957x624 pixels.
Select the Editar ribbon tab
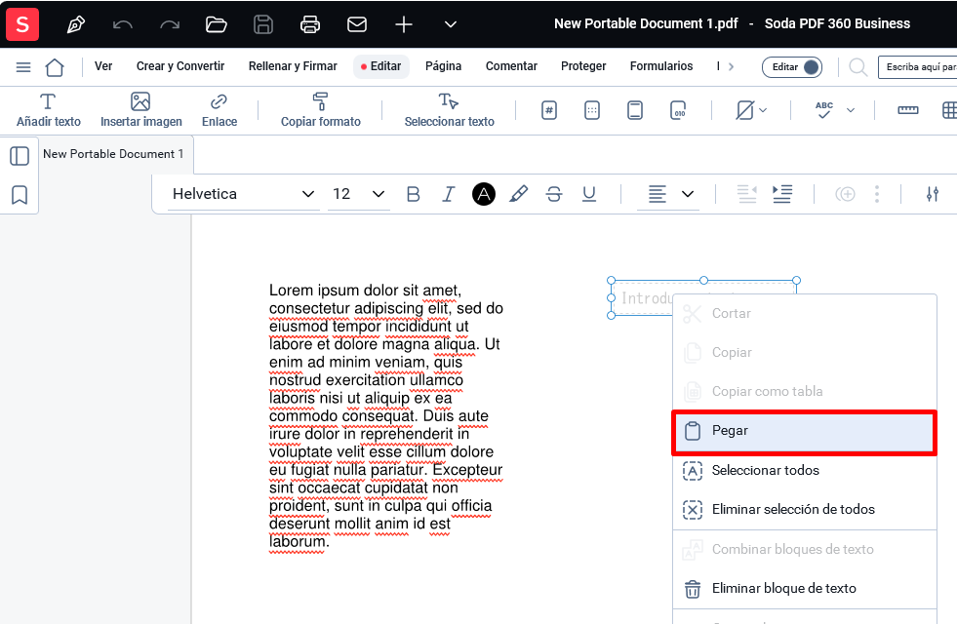[381, 66]
